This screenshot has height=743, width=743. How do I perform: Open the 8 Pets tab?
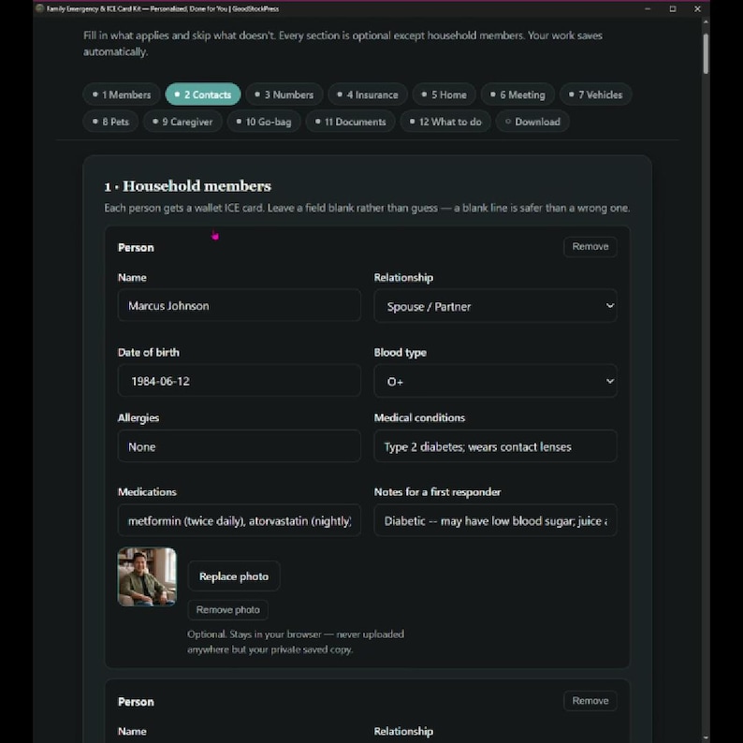pos(110,122)
